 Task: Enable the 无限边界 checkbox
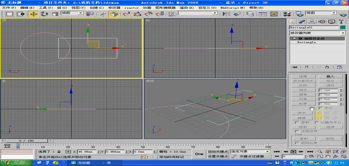(297, 131)
